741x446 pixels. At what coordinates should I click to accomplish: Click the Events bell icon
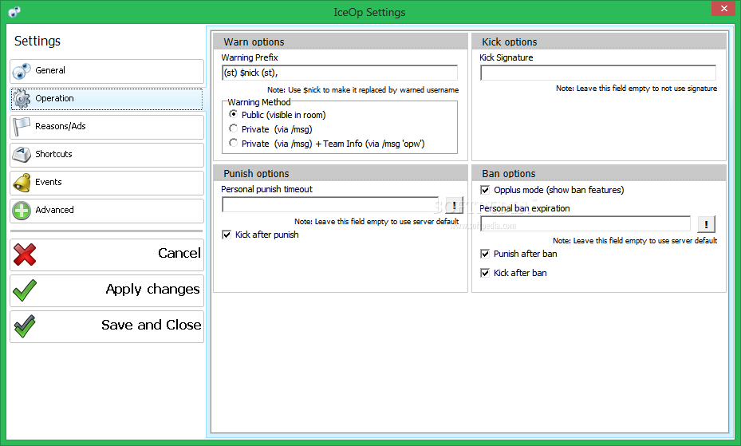point(22,183)
